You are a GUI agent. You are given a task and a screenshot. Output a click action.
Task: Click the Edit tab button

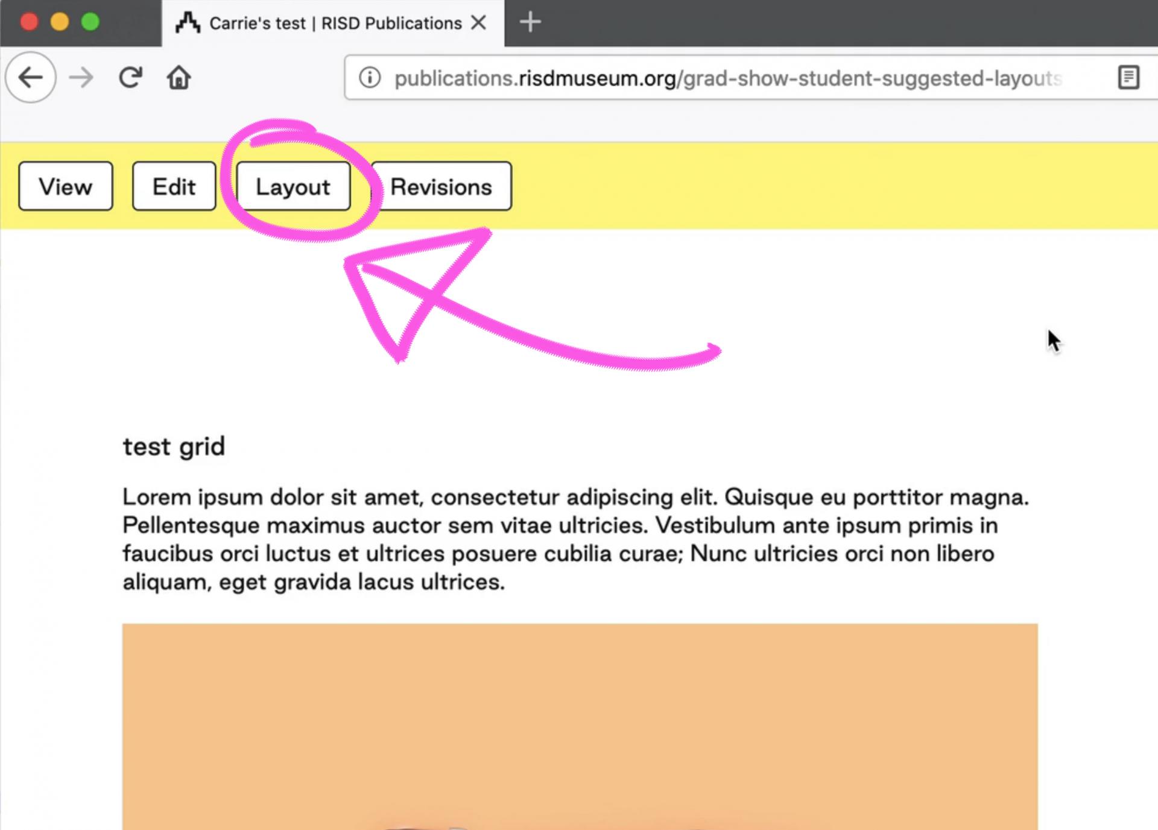(173, 186)
